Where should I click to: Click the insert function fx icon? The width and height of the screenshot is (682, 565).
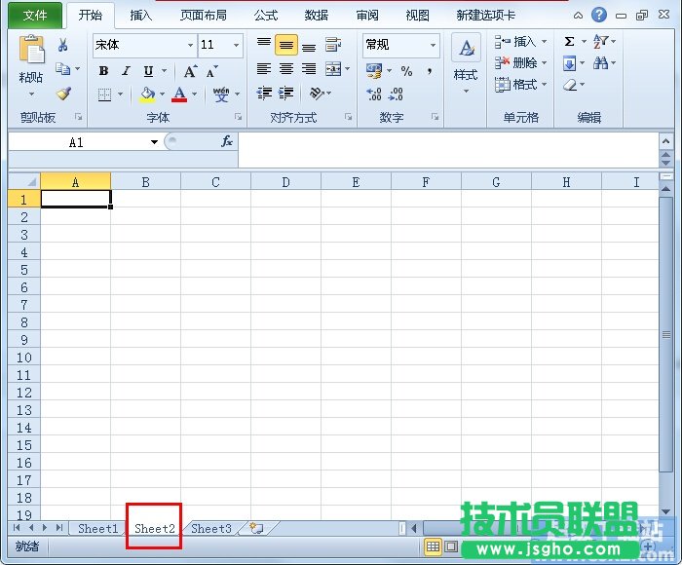point(227,141)
